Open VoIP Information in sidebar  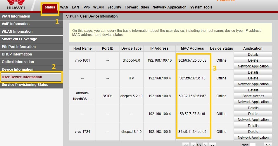[32, 24]
